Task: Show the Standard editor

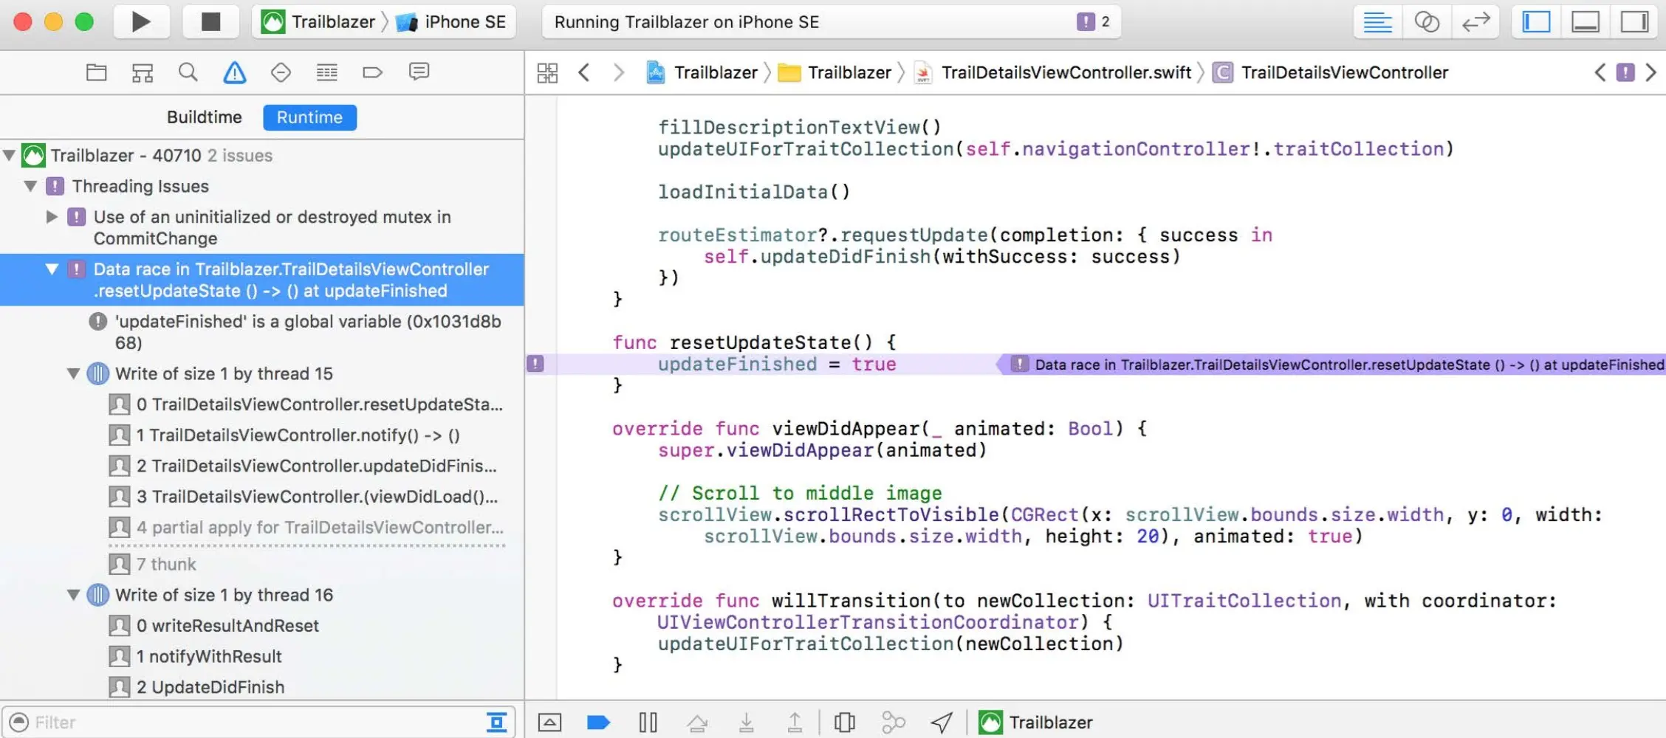Action: pyautogui.click(x=1377, y=22)
